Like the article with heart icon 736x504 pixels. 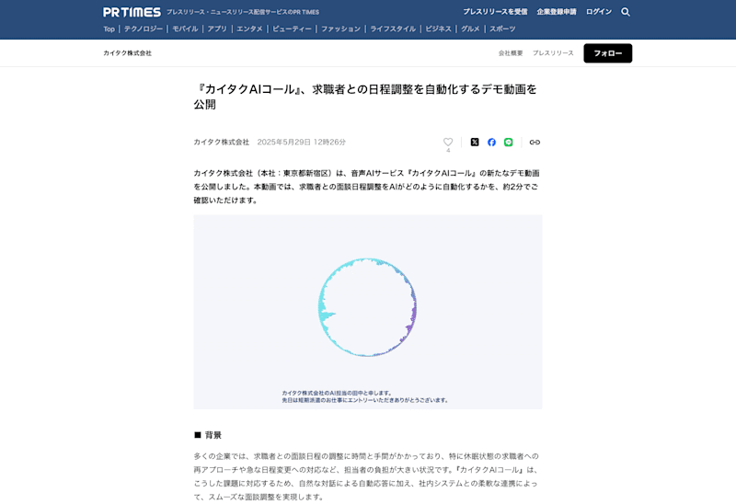[448, 142]
